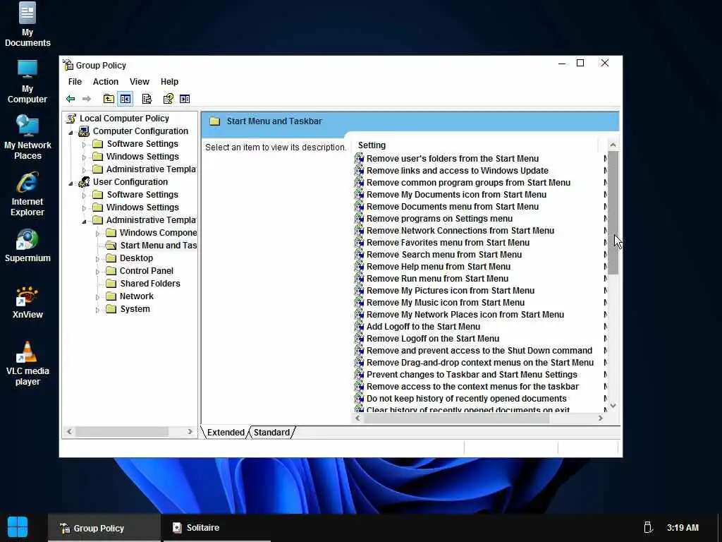
Task: Click the Group Policy title bar icon
Action: click(x=68, y=65)
